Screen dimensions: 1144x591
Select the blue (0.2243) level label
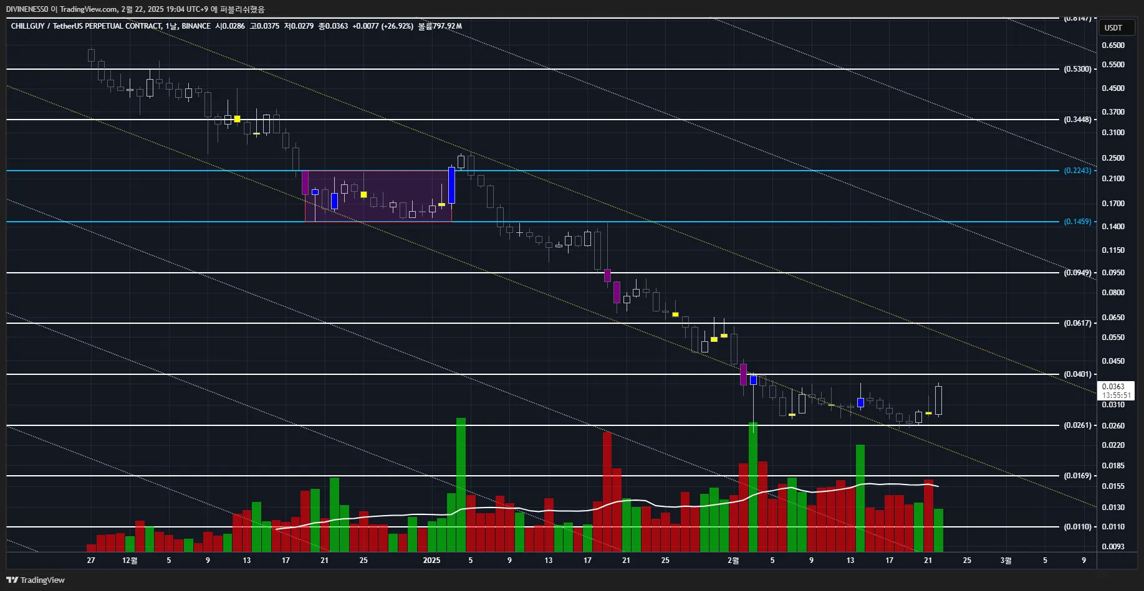tap(1077, 171)
